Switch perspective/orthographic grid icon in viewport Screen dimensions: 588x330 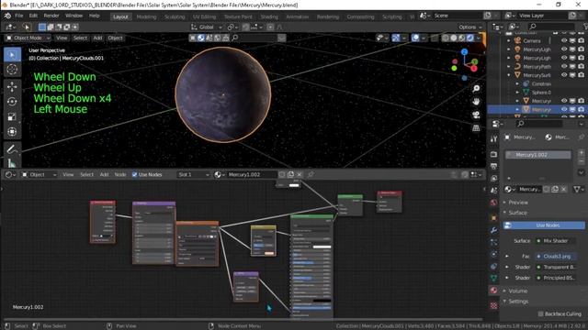(x=476, y=128)
